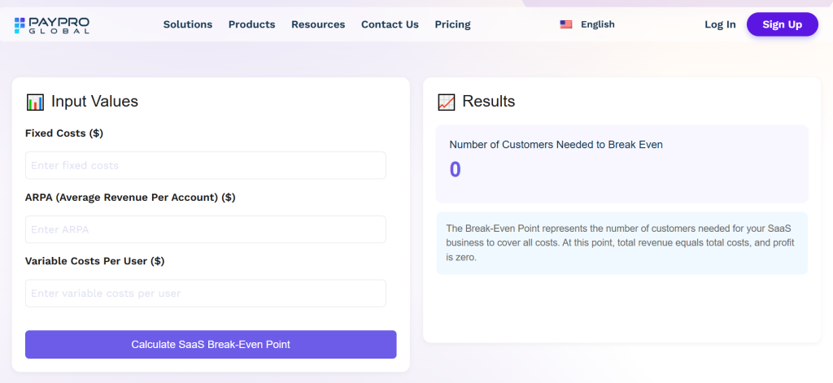Click the break-even result value 0
This screenshot has height=383, width=833.
[x=456, y=170]
